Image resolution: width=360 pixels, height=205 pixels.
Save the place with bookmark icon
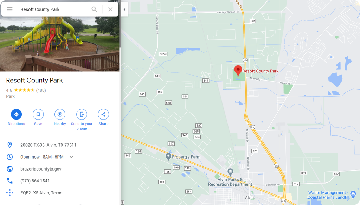(38, 114)
